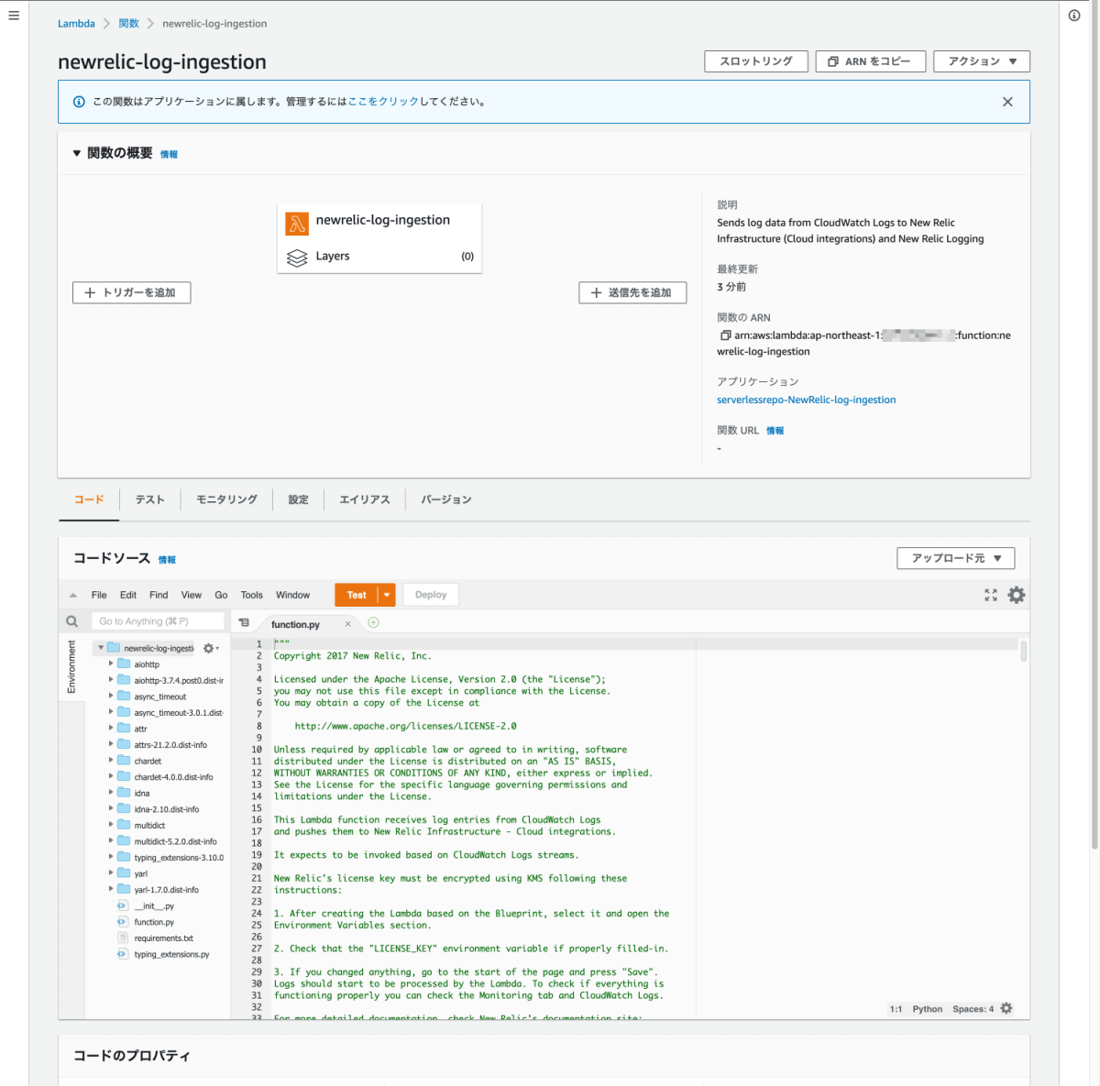Expand the idna folder
Viewport: 1100px width, 1086px height.
tap(111, 793)
